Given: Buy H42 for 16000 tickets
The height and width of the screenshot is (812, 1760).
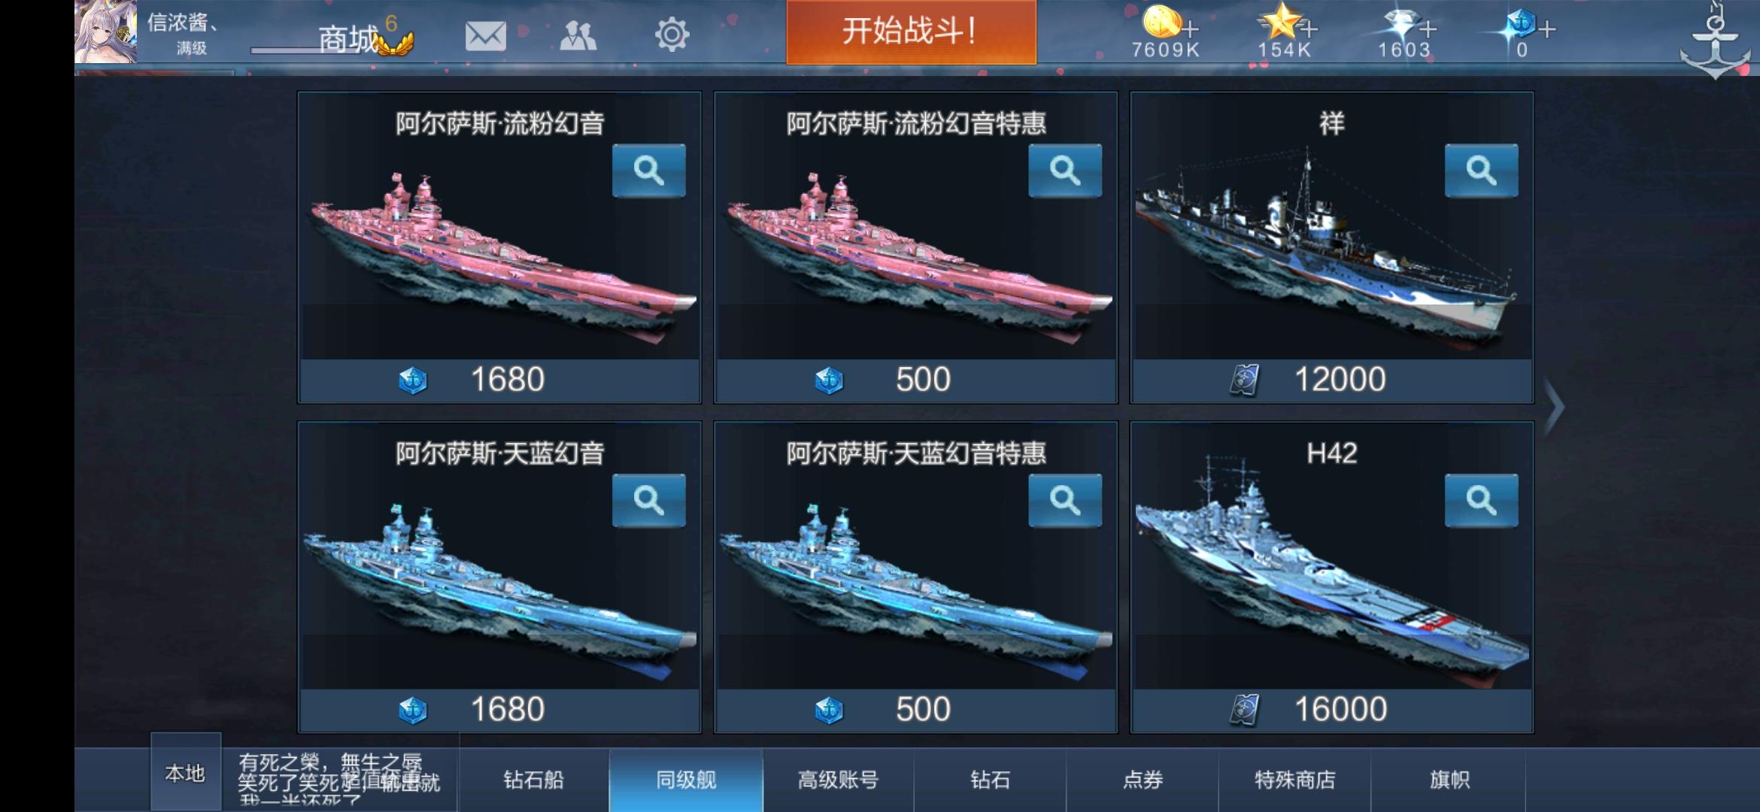Looking at the screenshot, I should 1332,710.
